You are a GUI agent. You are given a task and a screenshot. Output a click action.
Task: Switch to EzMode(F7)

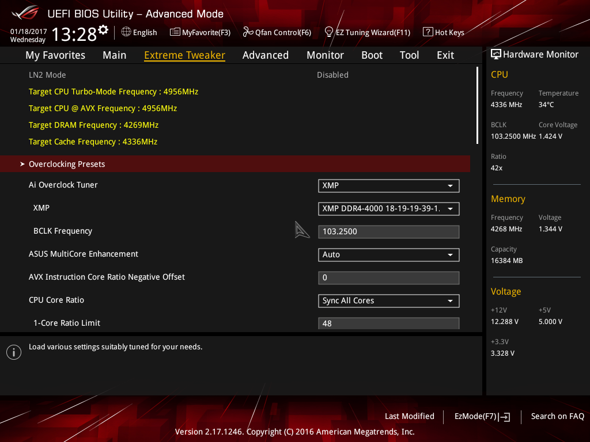click(482, 417)
